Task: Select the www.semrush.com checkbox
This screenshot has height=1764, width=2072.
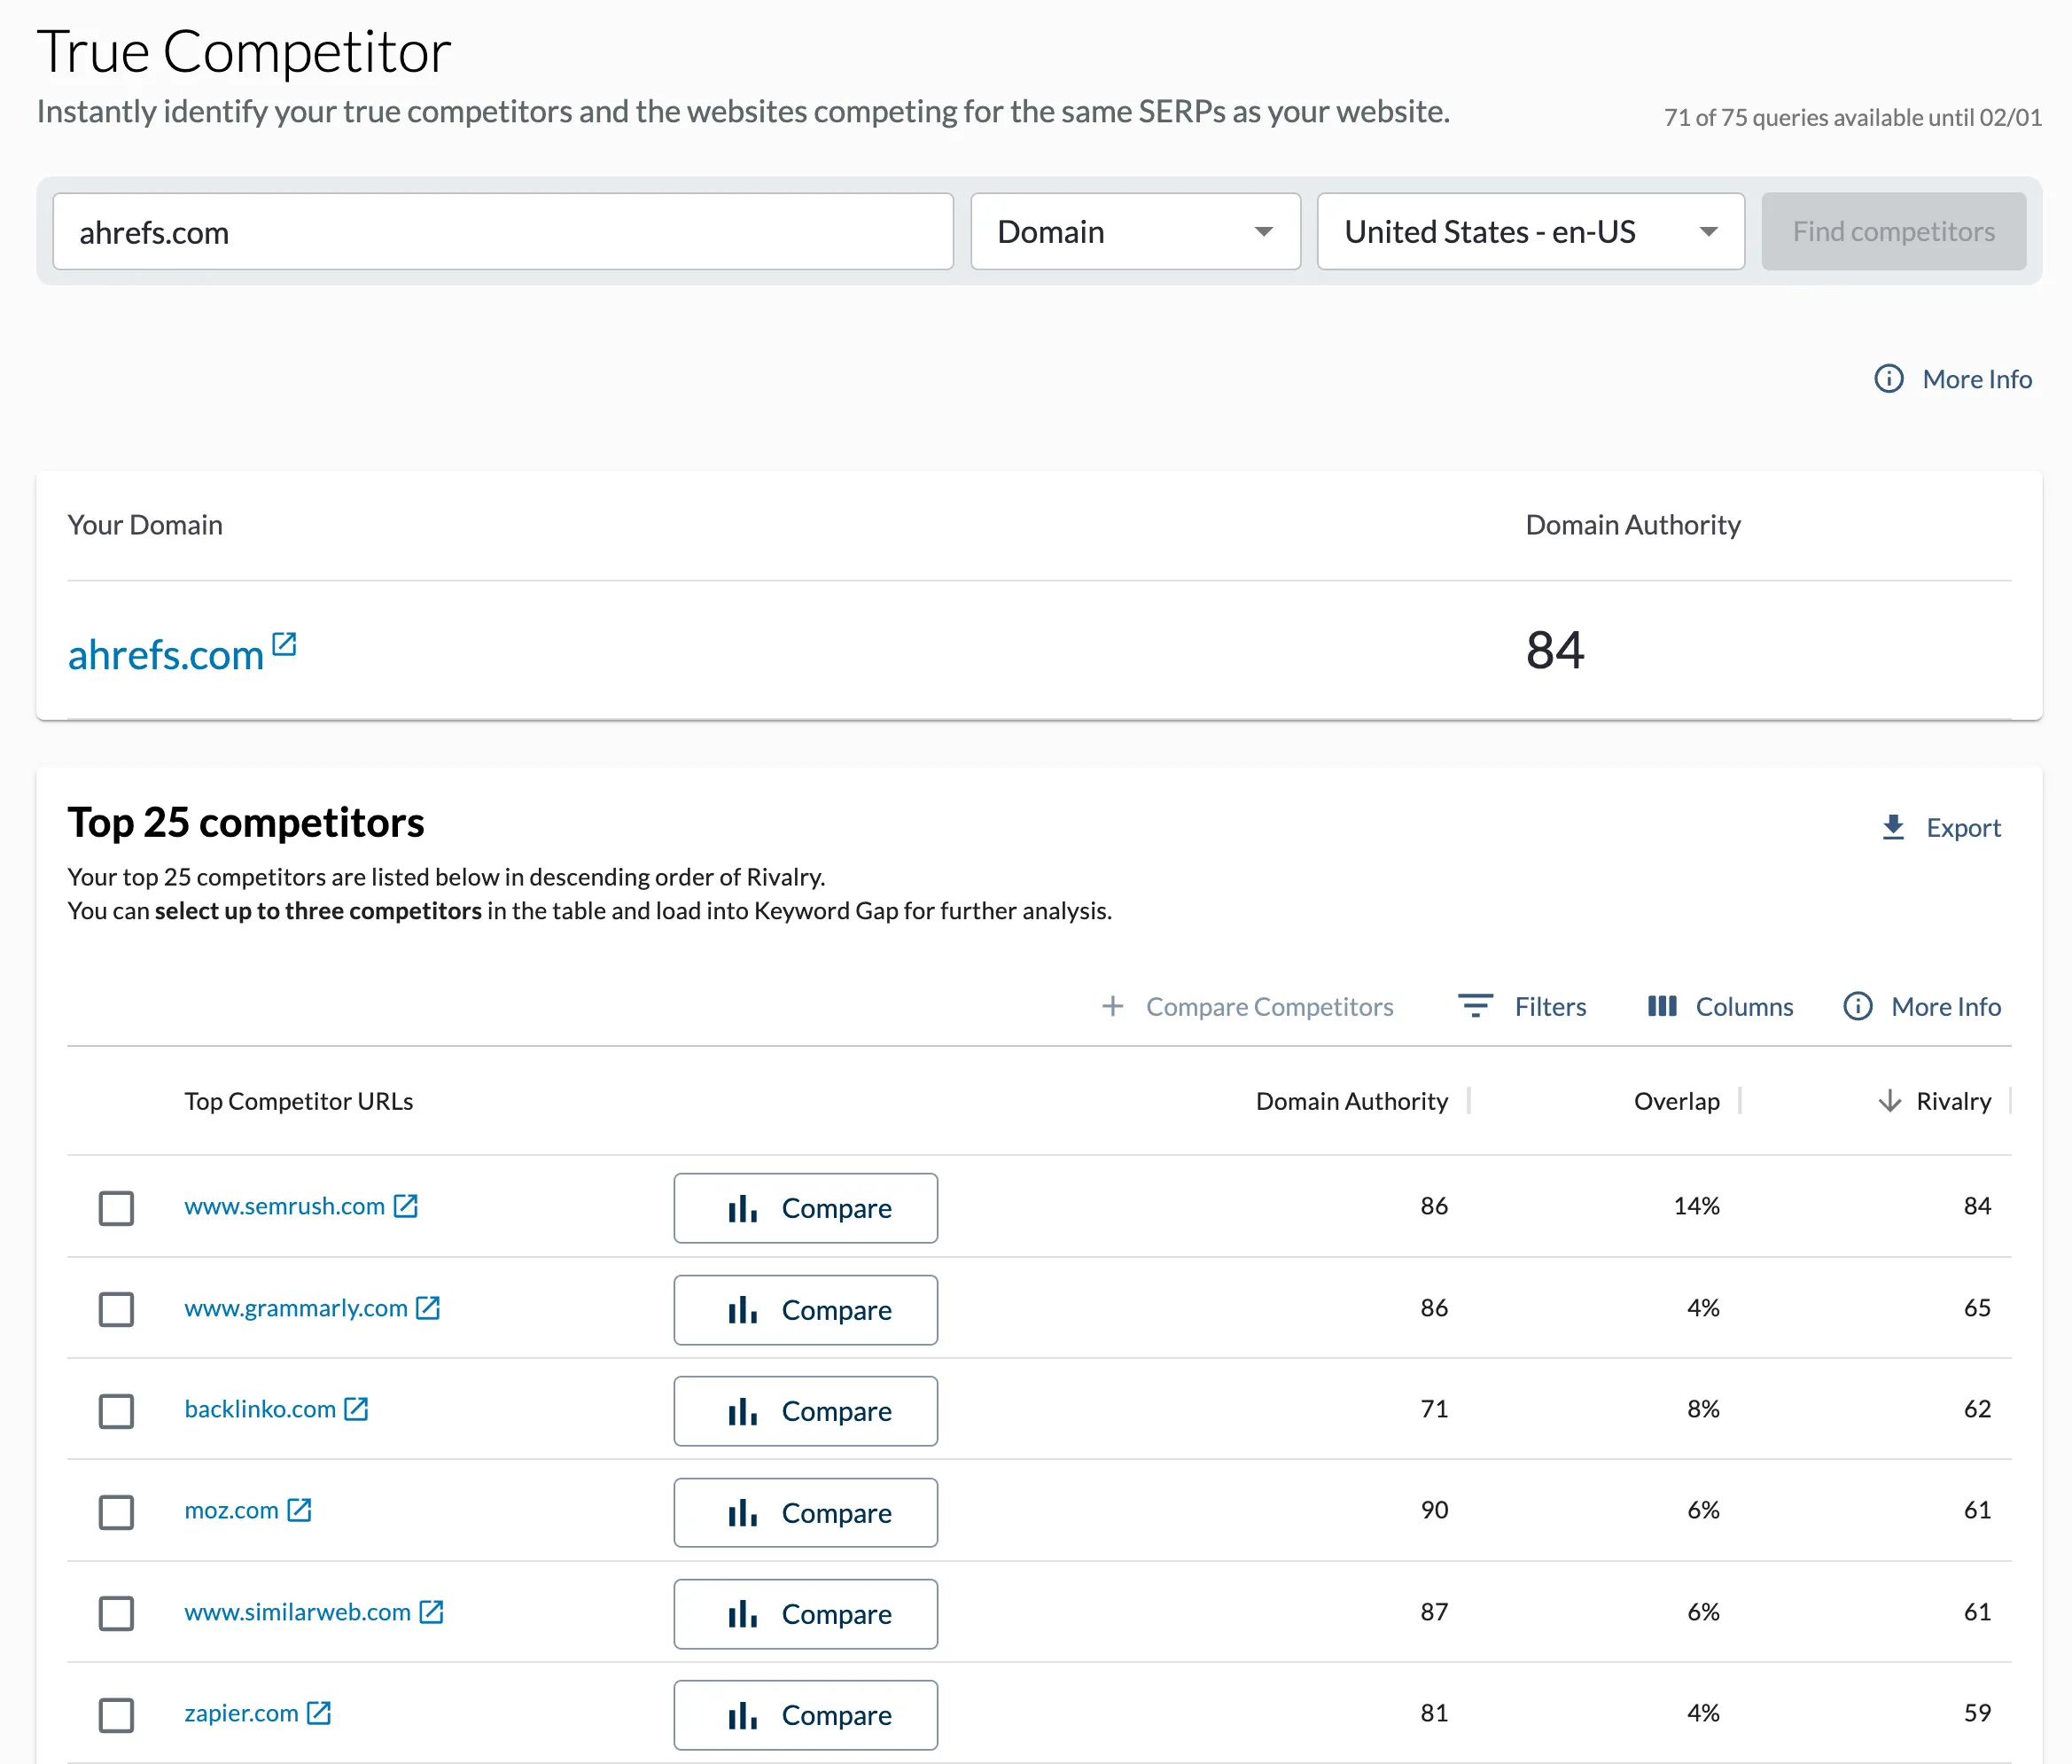Action: 117,1208
